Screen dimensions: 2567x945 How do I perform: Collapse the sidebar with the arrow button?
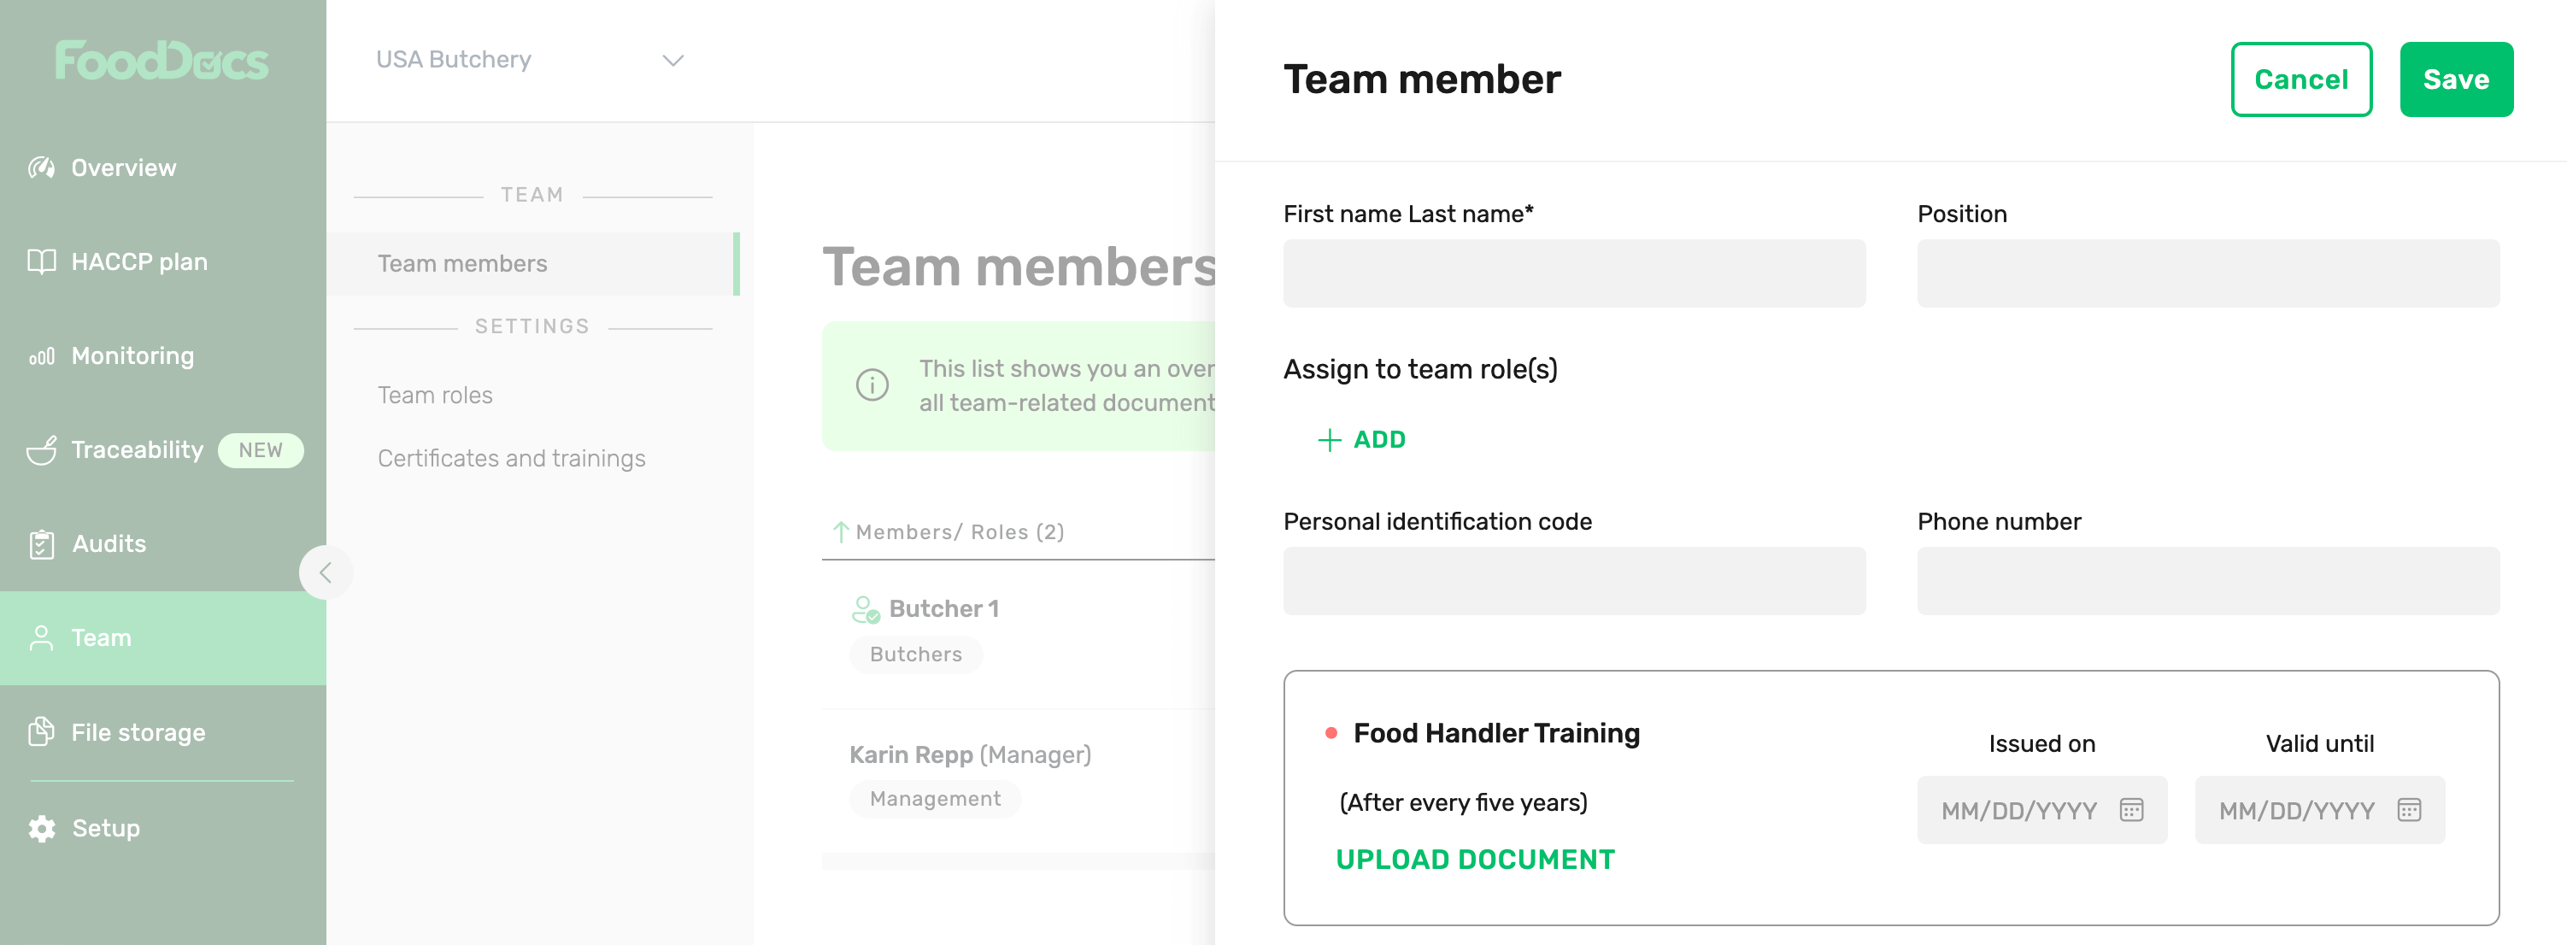click(325, 572)
